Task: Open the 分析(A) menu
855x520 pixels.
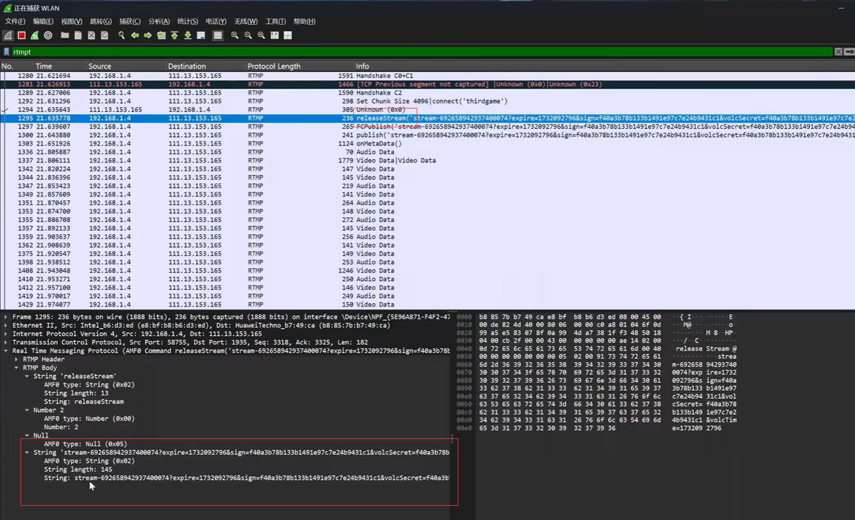Action: [159, 22]
